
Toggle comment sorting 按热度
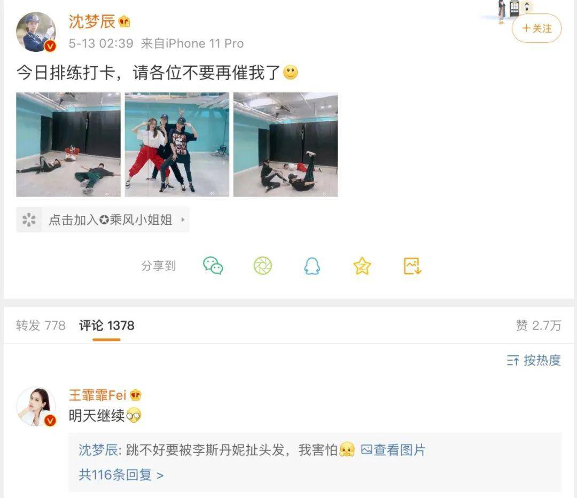tap(534, 360)
